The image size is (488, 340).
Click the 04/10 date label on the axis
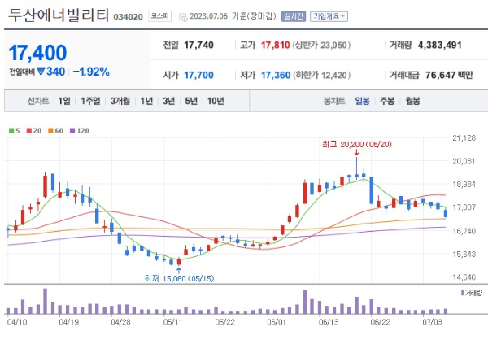point(17,322)
